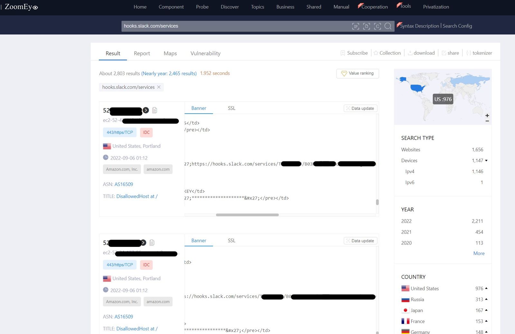Click the vertical scrollbar of first banner

pos(377,202)
